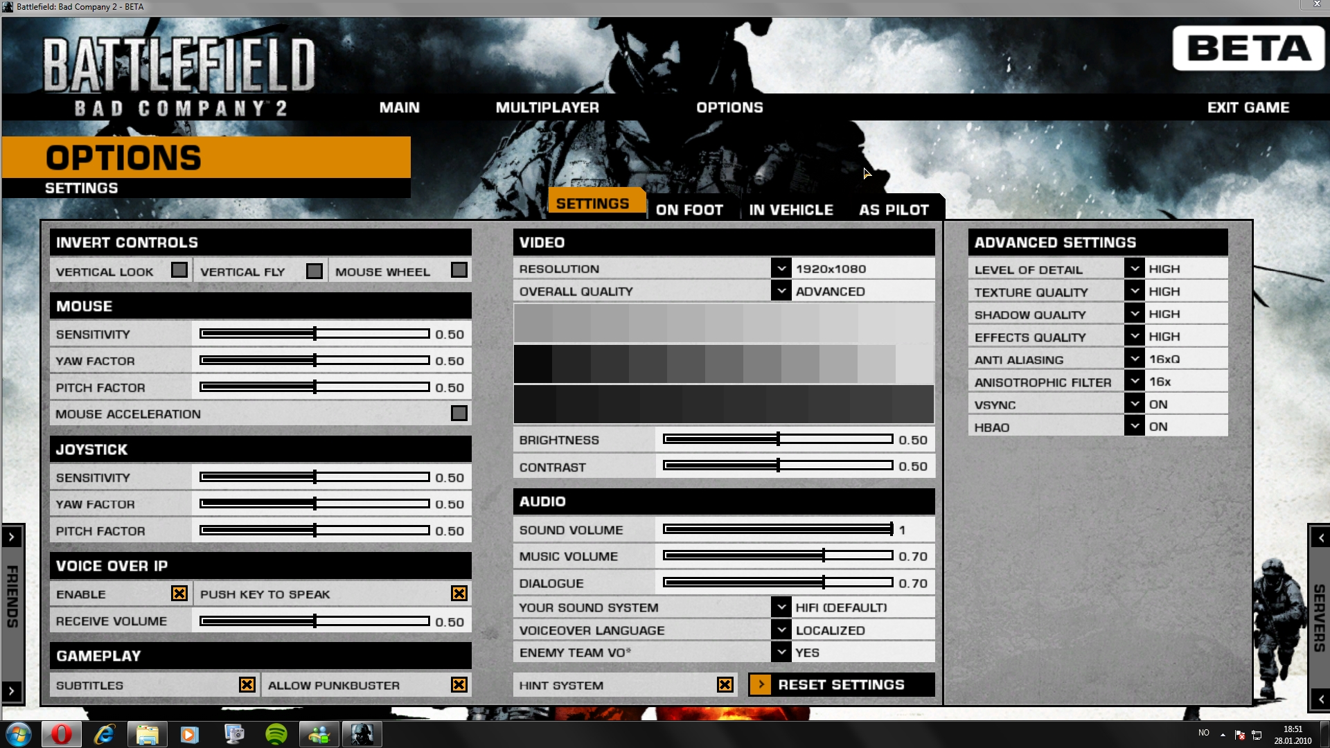Toggle Vertical Look inversion checkbox

click(179, 270)
